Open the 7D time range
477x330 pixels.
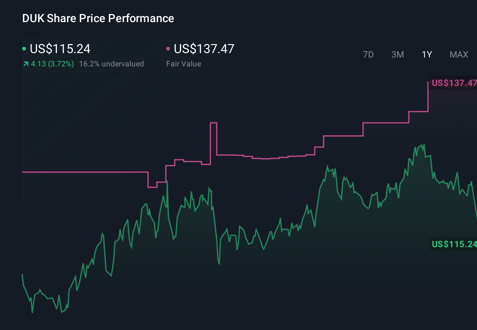[368, 54]
